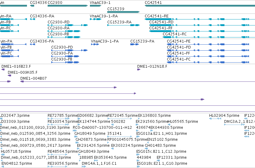Click the GH18049.5prime EST label
Image resolution: width=255 pixels, height=168 pixels.
click(x=90, y=134)
